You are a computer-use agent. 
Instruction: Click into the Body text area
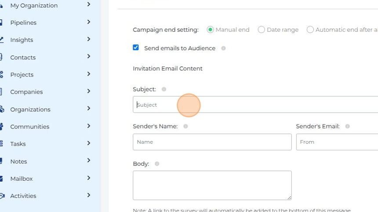(212, 185)
